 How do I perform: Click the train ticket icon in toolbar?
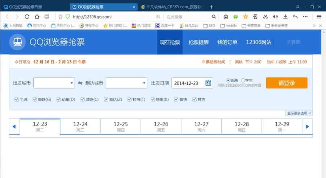click(226, 17)
